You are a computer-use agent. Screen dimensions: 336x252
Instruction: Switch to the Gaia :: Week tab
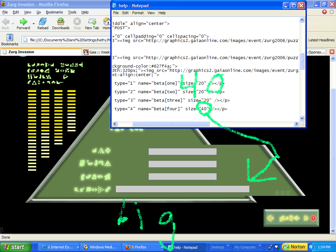96,52
